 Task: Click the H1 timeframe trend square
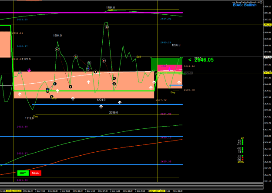click(242, 150)
